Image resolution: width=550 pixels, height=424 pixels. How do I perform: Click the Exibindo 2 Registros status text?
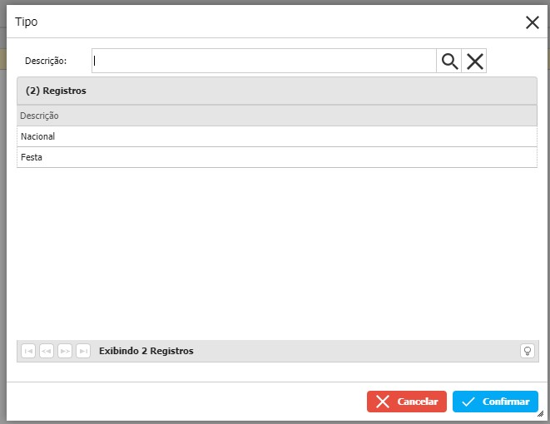point(146,351)
